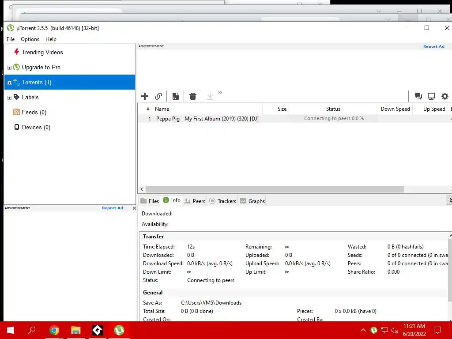Select Torrents (1) in sidebar
The image size is (452, 339).
69,82
